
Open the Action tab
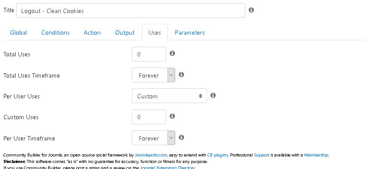[92, 32]
